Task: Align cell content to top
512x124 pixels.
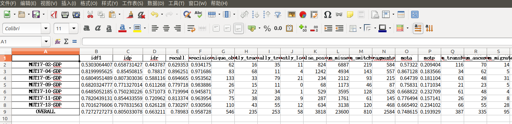Action: click(216, 29)
